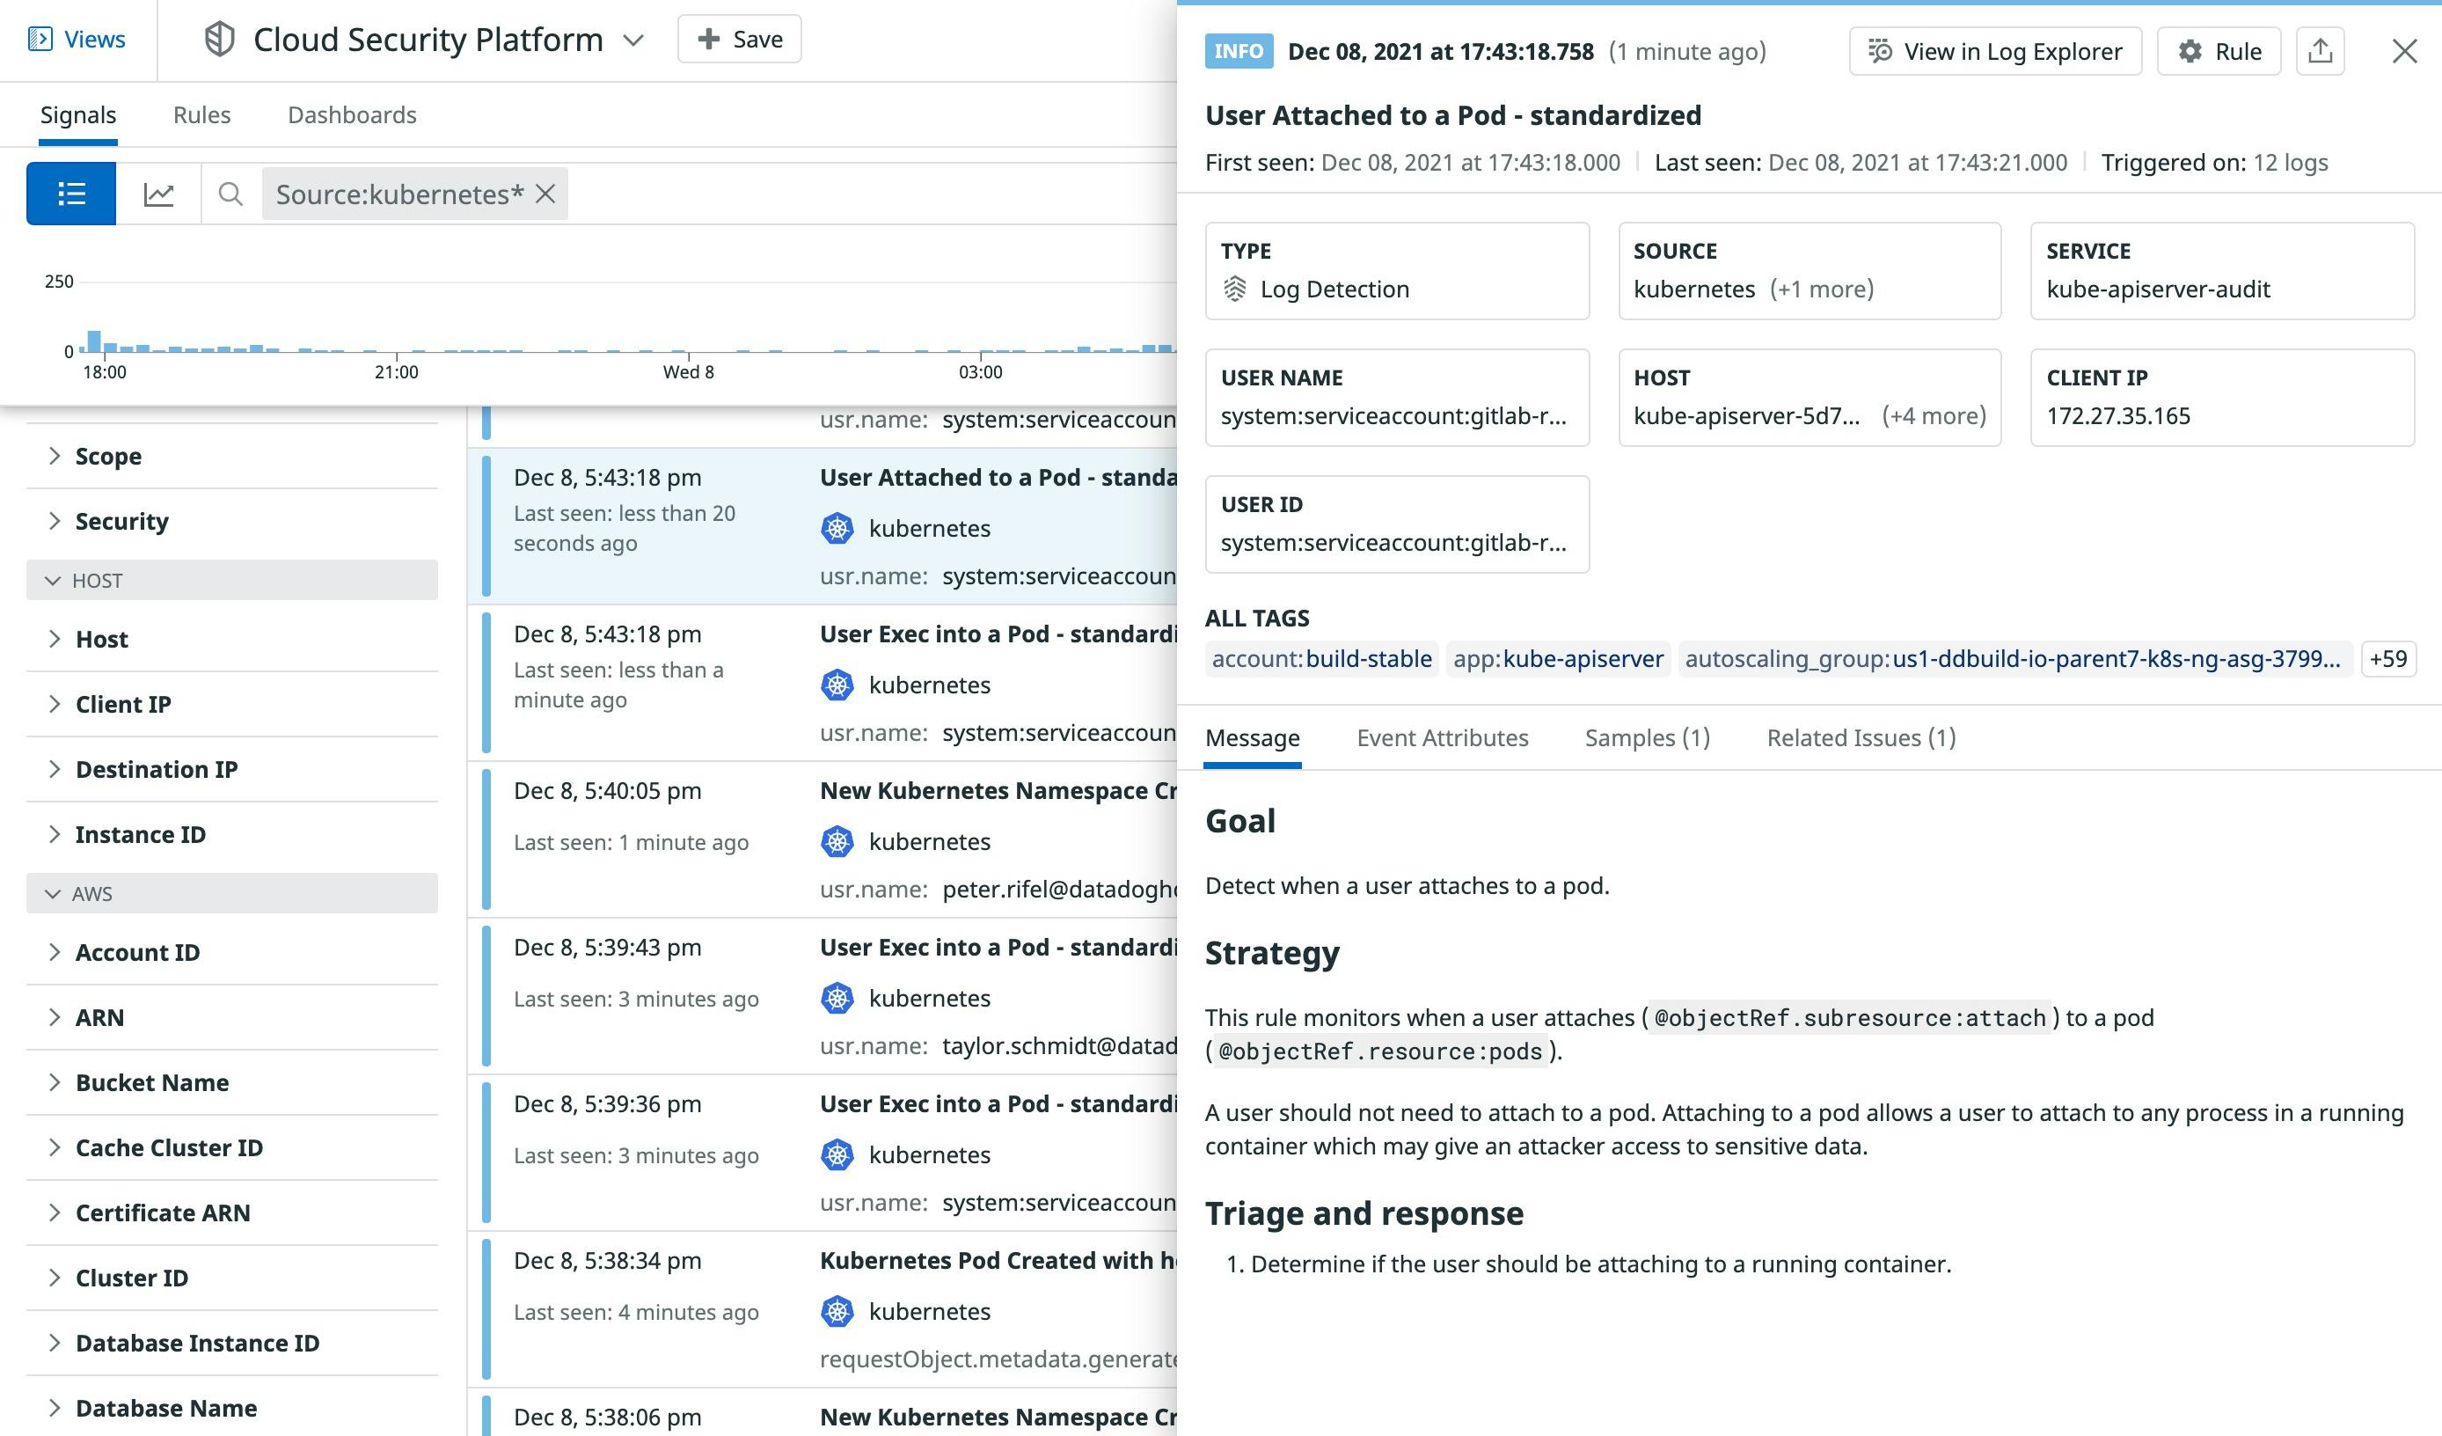
Task: Click the Save button
Action: click(x=740, y=39)
